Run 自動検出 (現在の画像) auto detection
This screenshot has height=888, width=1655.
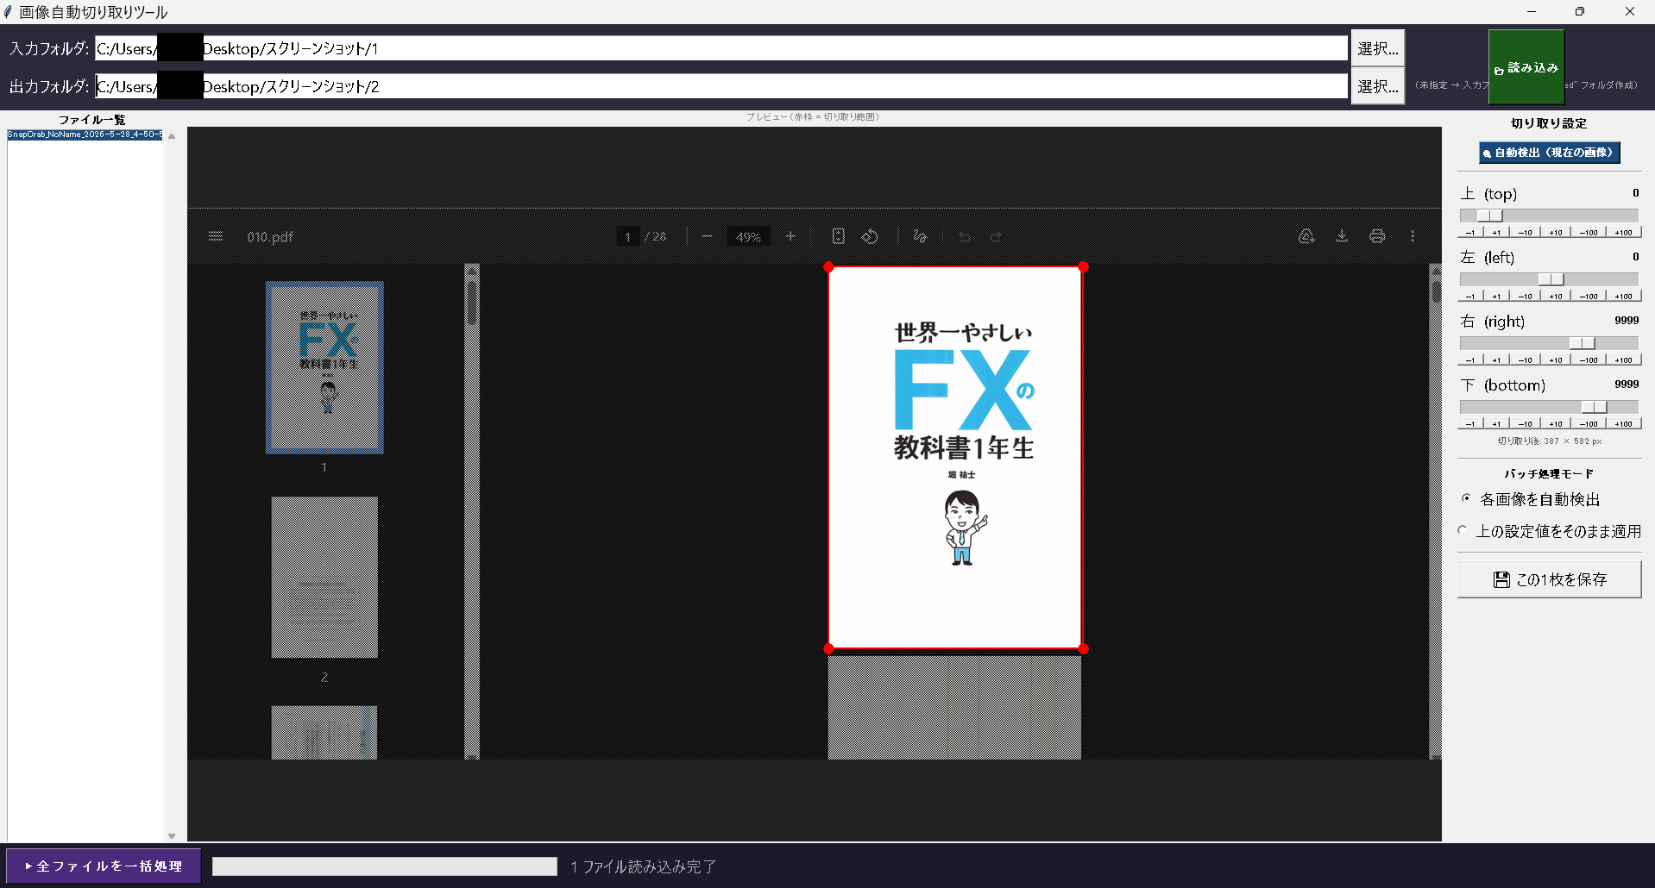coord(1549,153)
